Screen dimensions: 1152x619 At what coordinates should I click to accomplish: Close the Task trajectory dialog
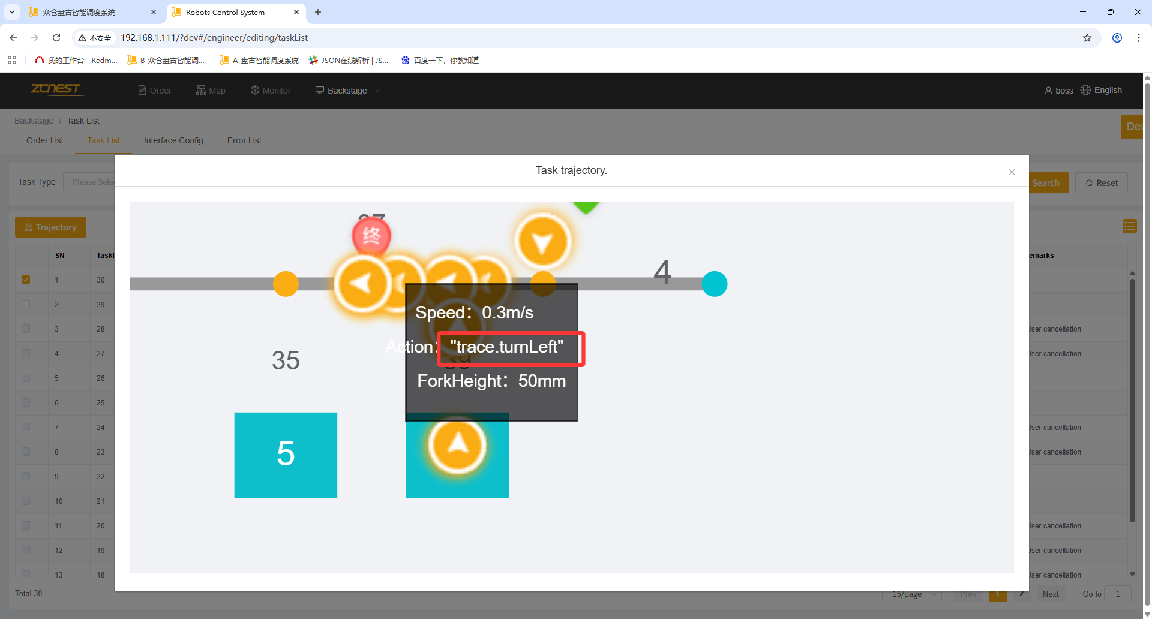1012,172
